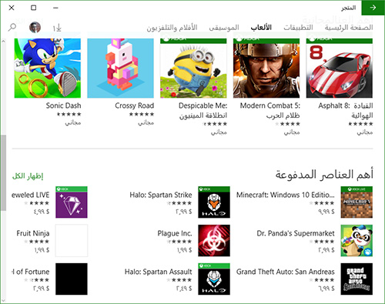Open the الموسيقى tab
The image size is (385, 304).
224,27
